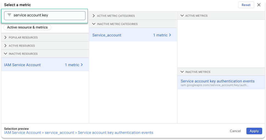266x140 pixels.
Task: Click chevron arrow beside IAM Service Account
Action: click(x=82, y=65)
